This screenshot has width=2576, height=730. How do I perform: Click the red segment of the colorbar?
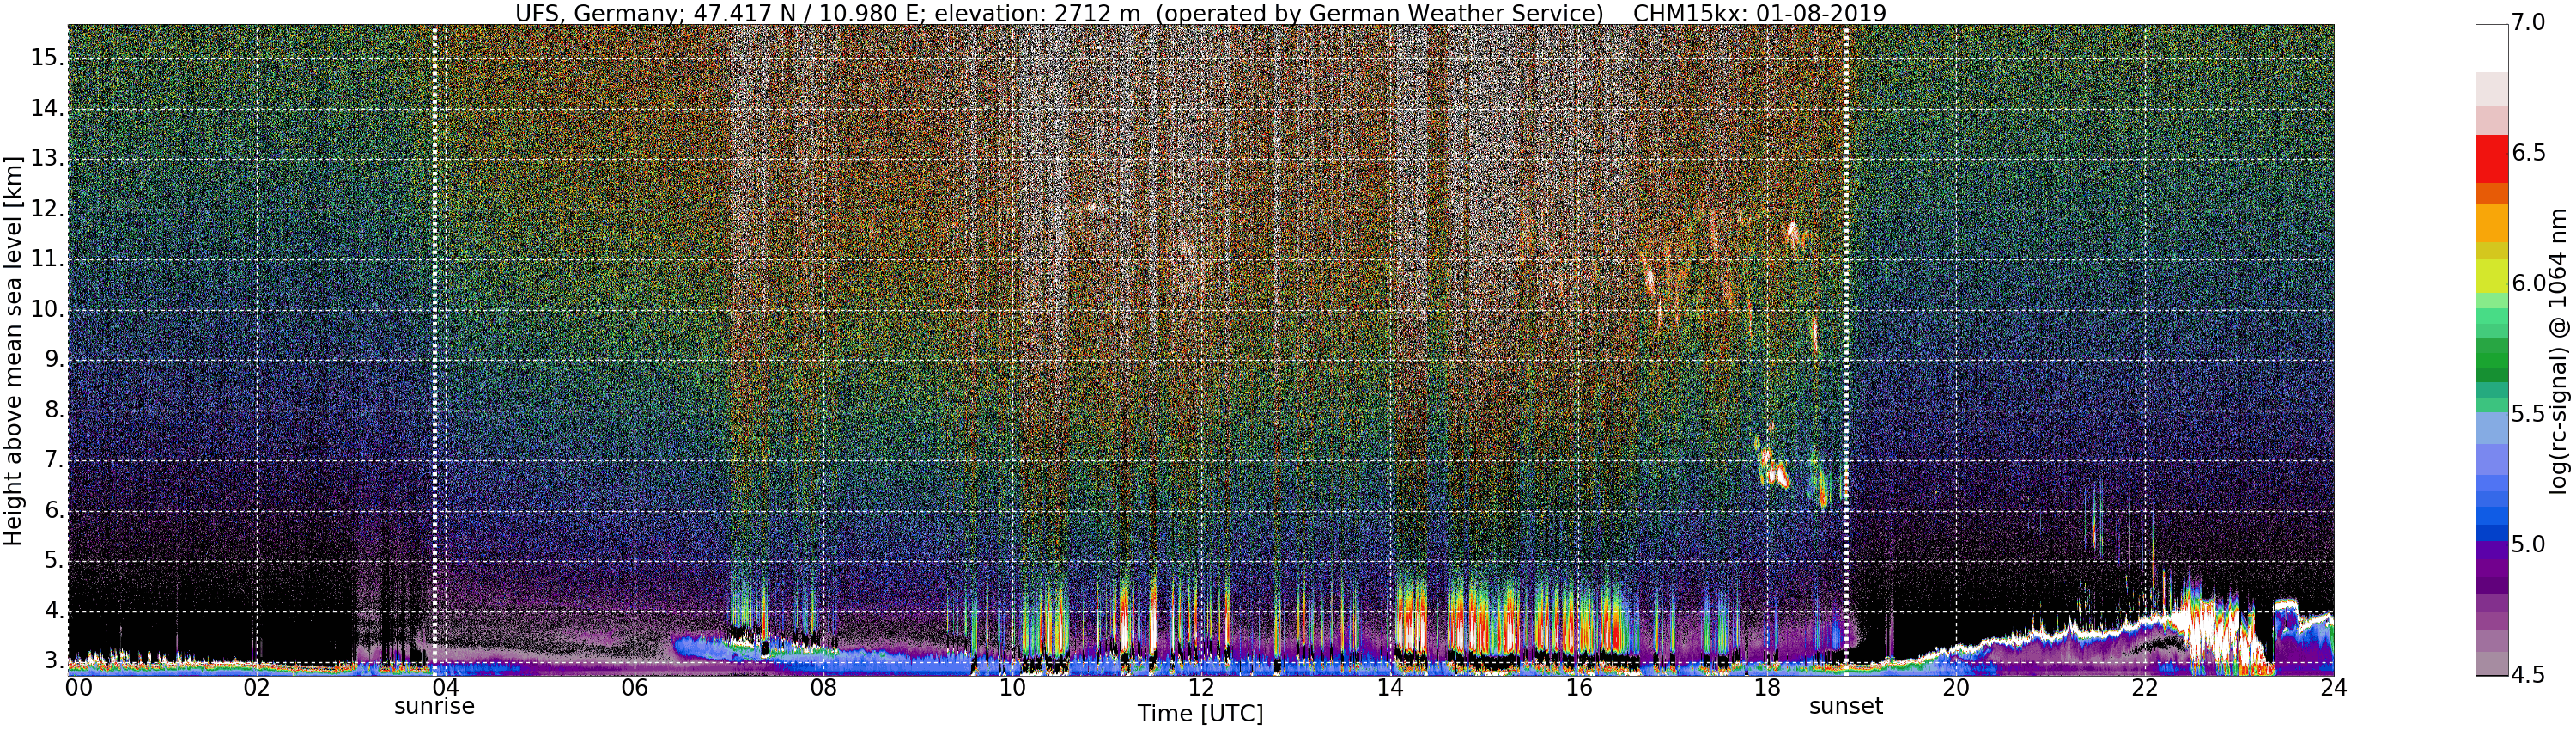pos(2491,159)
